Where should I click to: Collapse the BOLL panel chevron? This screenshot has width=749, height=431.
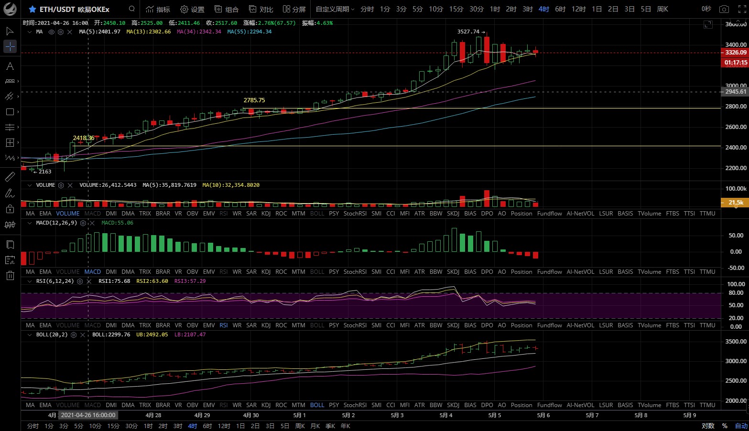pos(30,335)
